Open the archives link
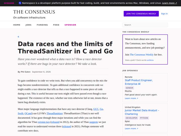Image resolution: width=181 pixels, height=136 pixels. coord(150,60)
